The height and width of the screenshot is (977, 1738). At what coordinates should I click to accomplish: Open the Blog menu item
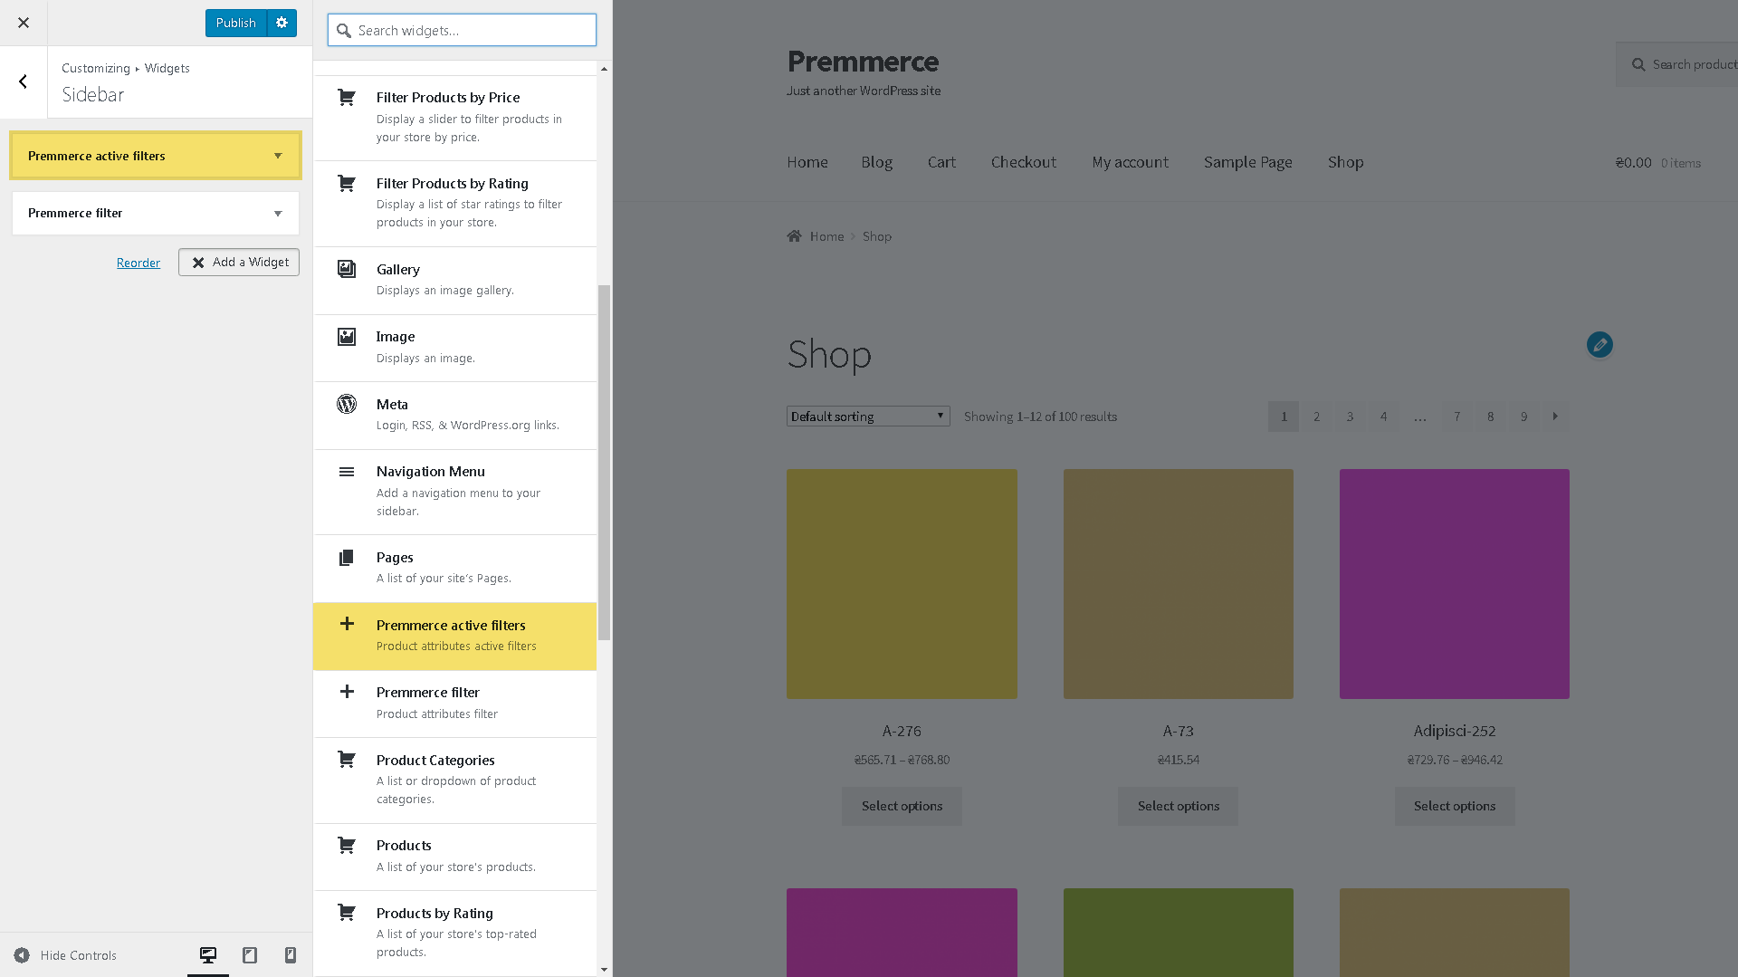pos(877,162)
